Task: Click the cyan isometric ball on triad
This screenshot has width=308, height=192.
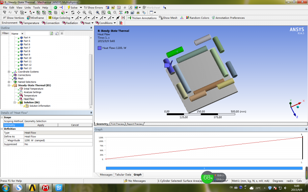Action: [x=298, y=107]
